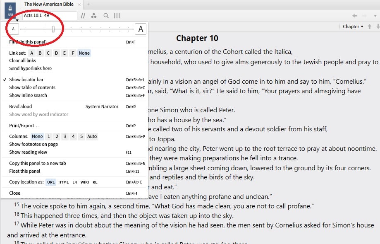Select Close menu item
The height and width of the screenshot is (244, 380).
click(x=15, y=193)
